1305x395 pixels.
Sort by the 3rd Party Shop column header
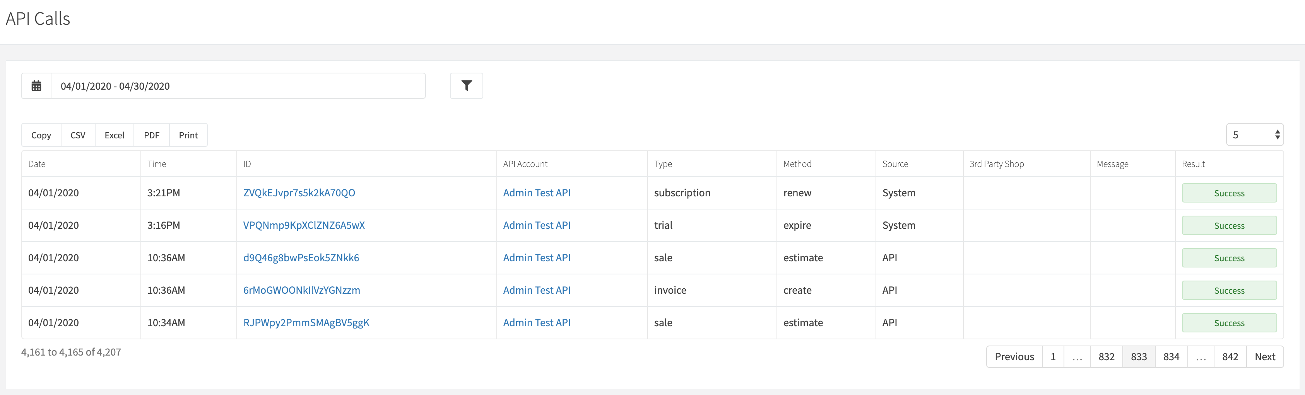point(1026,164)
